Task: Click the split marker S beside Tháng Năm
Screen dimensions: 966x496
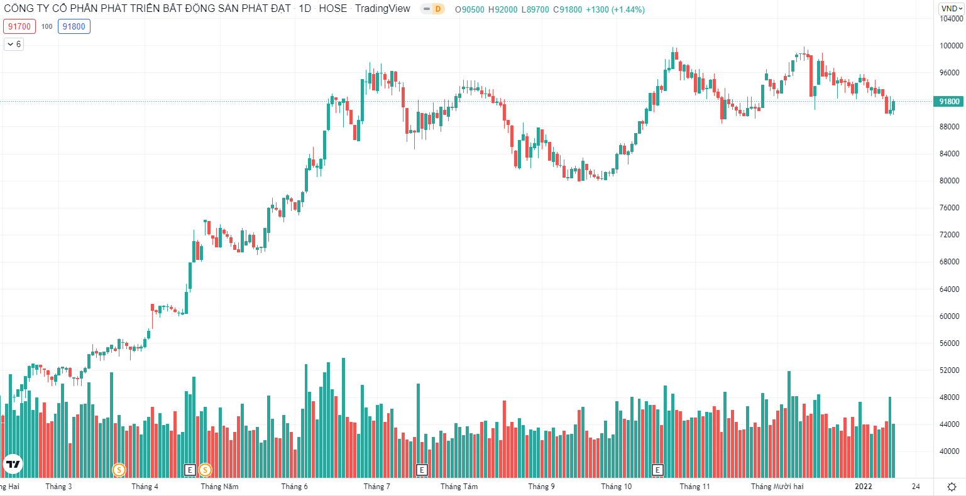Action: pos(205,470)
